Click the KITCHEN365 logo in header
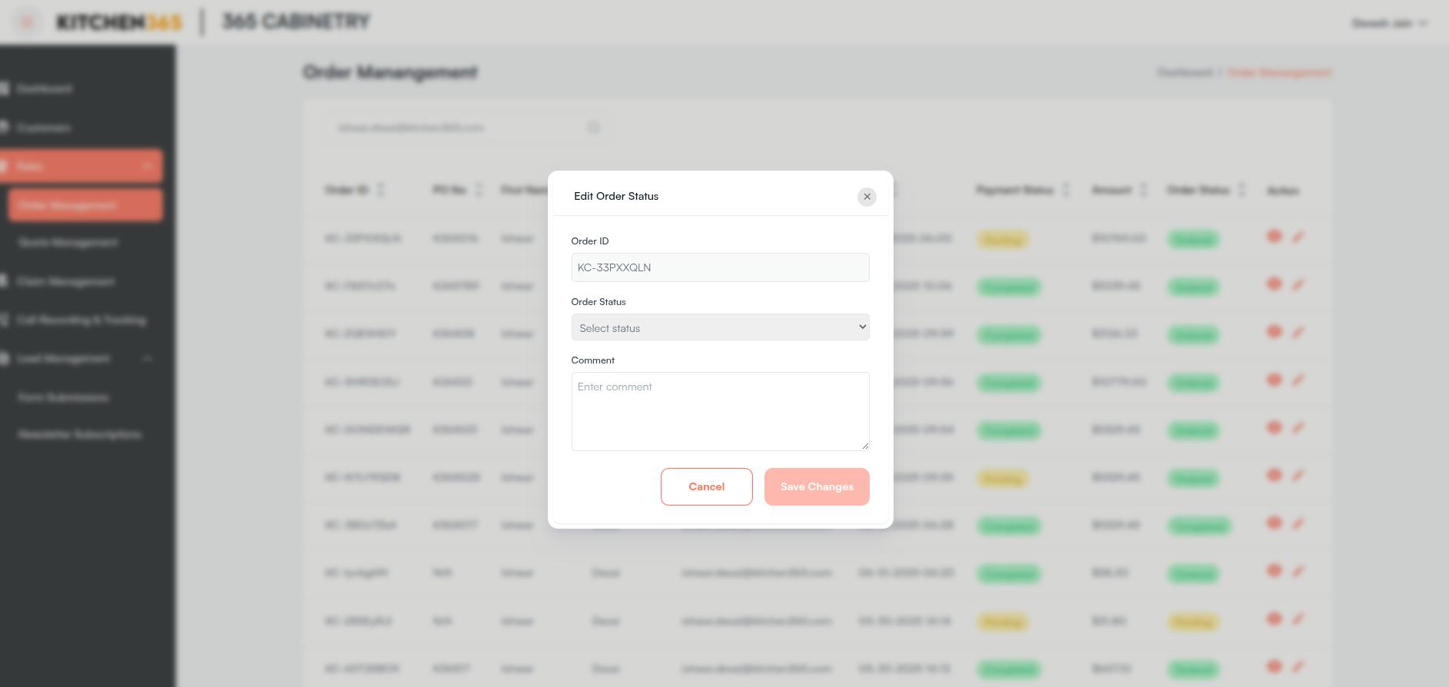The height and width of the screenshot is (687, 1449). point(119,22)
